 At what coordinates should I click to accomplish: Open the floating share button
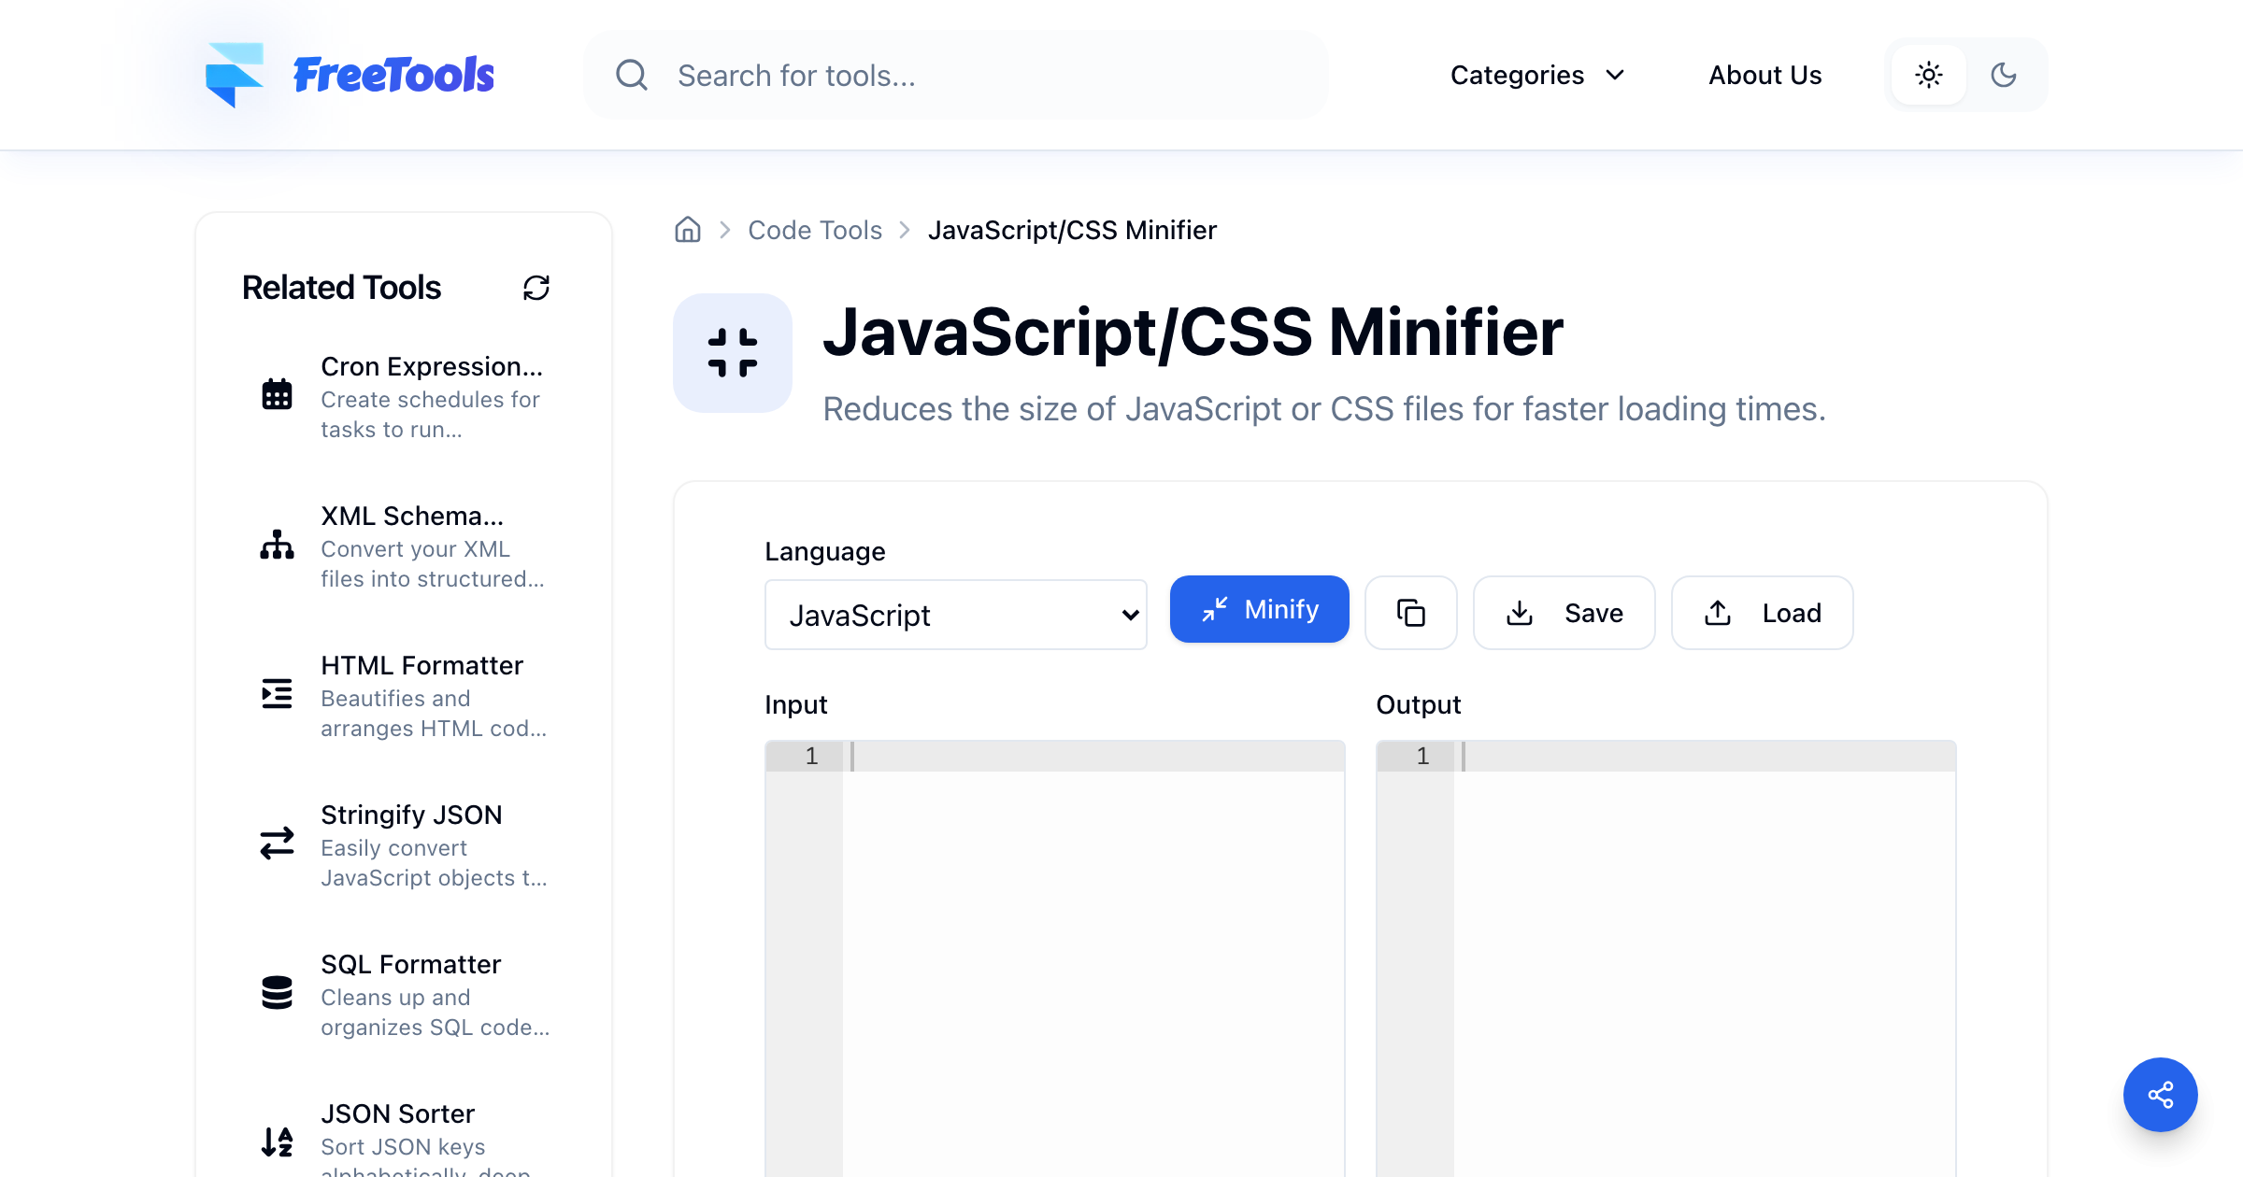[x=2161, y=1095]
